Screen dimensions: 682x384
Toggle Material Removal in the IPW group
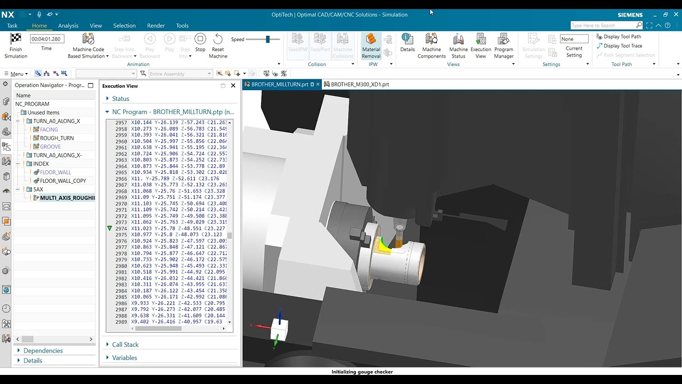pos(371,46)
